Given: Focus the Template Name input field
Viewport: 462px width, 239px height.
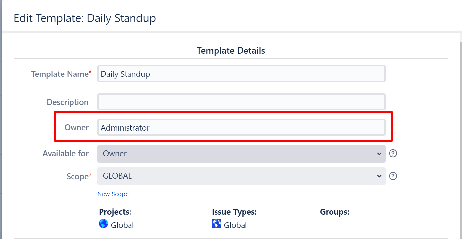Looking at the screenshot, I should coord(241,74).
